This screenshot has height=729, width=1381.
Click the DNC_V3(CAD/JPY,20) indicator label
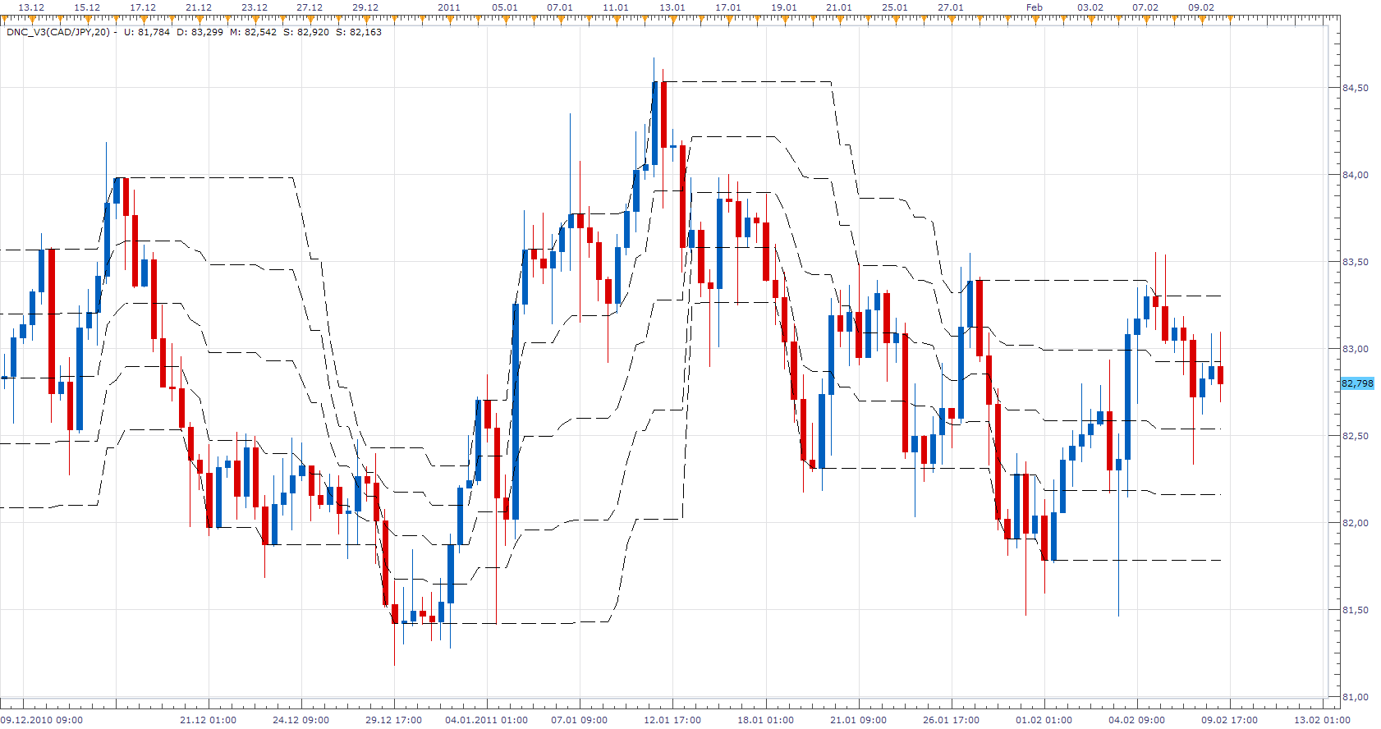58,32
